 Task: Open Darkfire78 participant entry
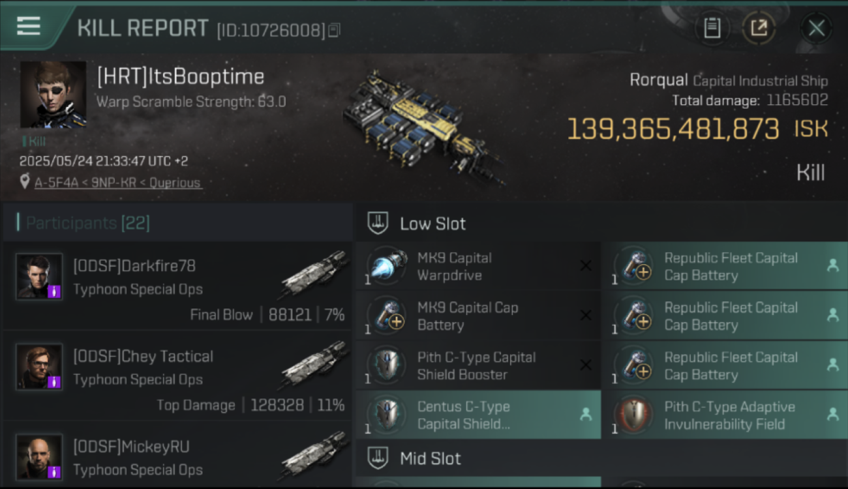point(177,287)
